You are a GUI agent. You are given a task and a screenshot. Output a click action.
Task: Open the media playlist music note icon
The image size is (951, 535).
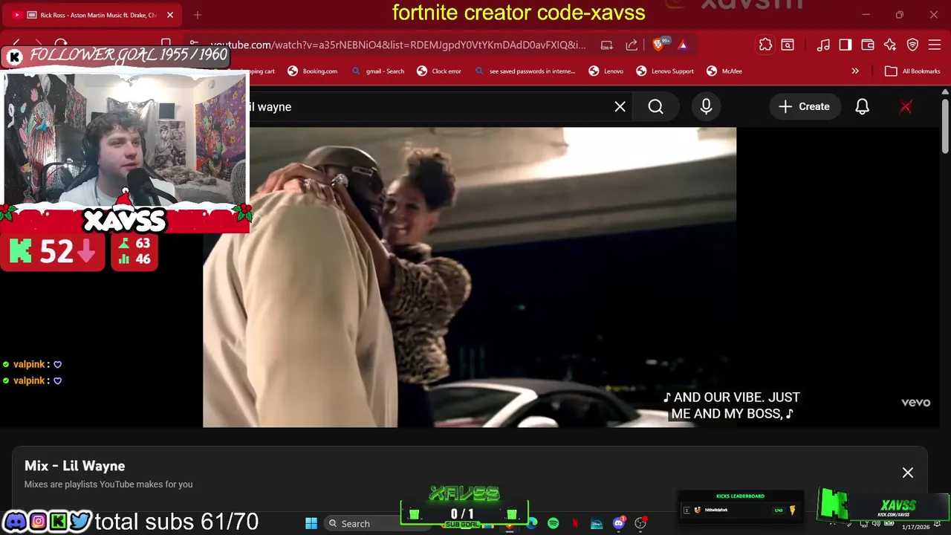823,45
